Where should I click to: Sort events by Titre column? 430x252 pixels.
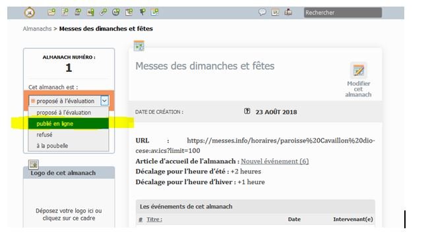point(154,220)
